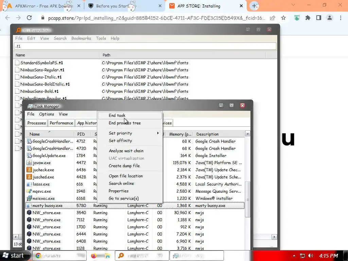Select StandardSymbolsPS.t1 file
Screen dimensions: 348x261
(41, 63)
